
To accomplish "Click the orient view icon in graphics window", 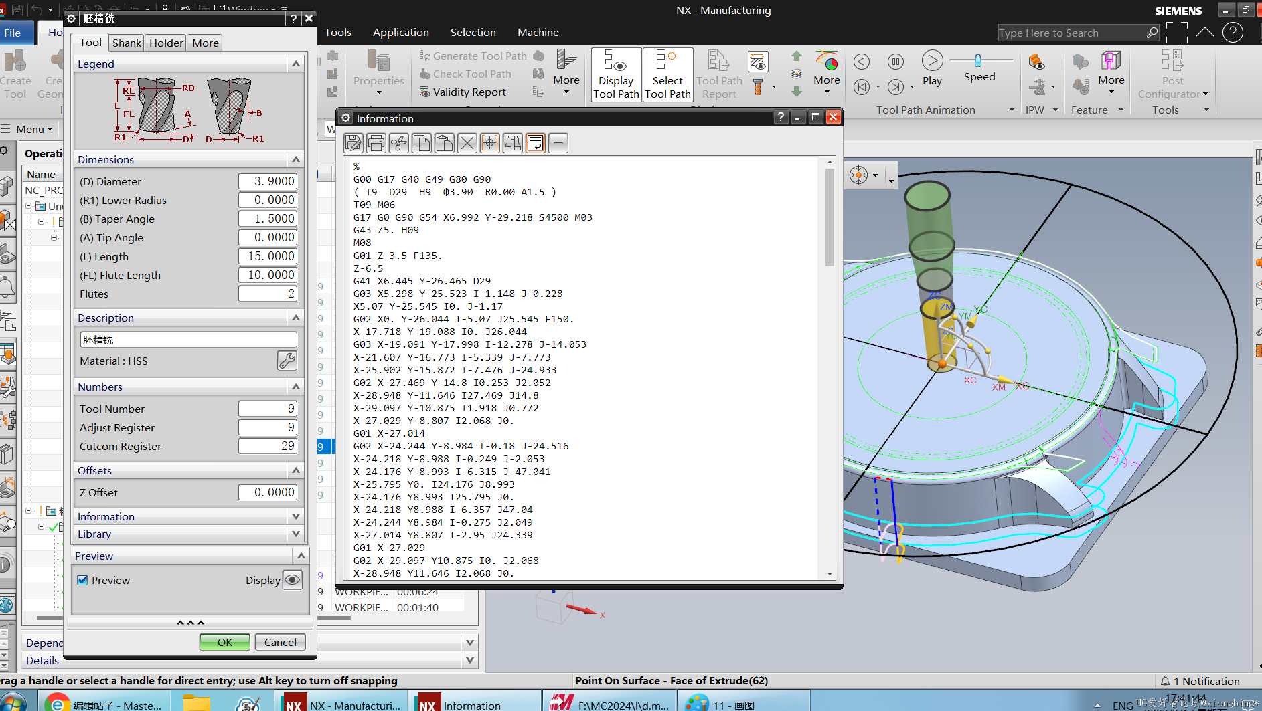I will tap(858, 175).
